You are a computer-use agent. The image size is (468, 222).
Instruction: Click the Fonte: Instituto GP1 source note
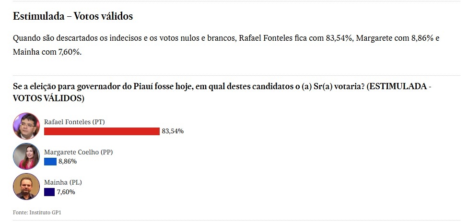(37, 212)
